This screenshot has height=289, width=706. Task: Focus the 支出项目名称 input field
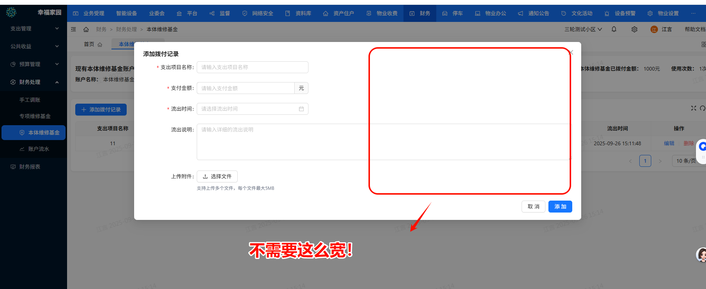click(253, 67)
